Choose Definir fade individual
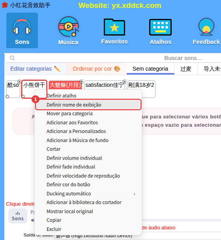 coord(88,167)
